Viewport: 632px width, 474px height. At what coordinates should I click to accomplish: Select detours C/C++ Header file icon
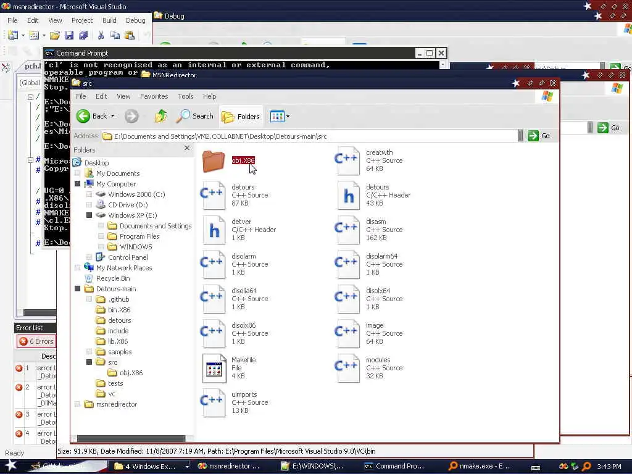click(348, 196)
